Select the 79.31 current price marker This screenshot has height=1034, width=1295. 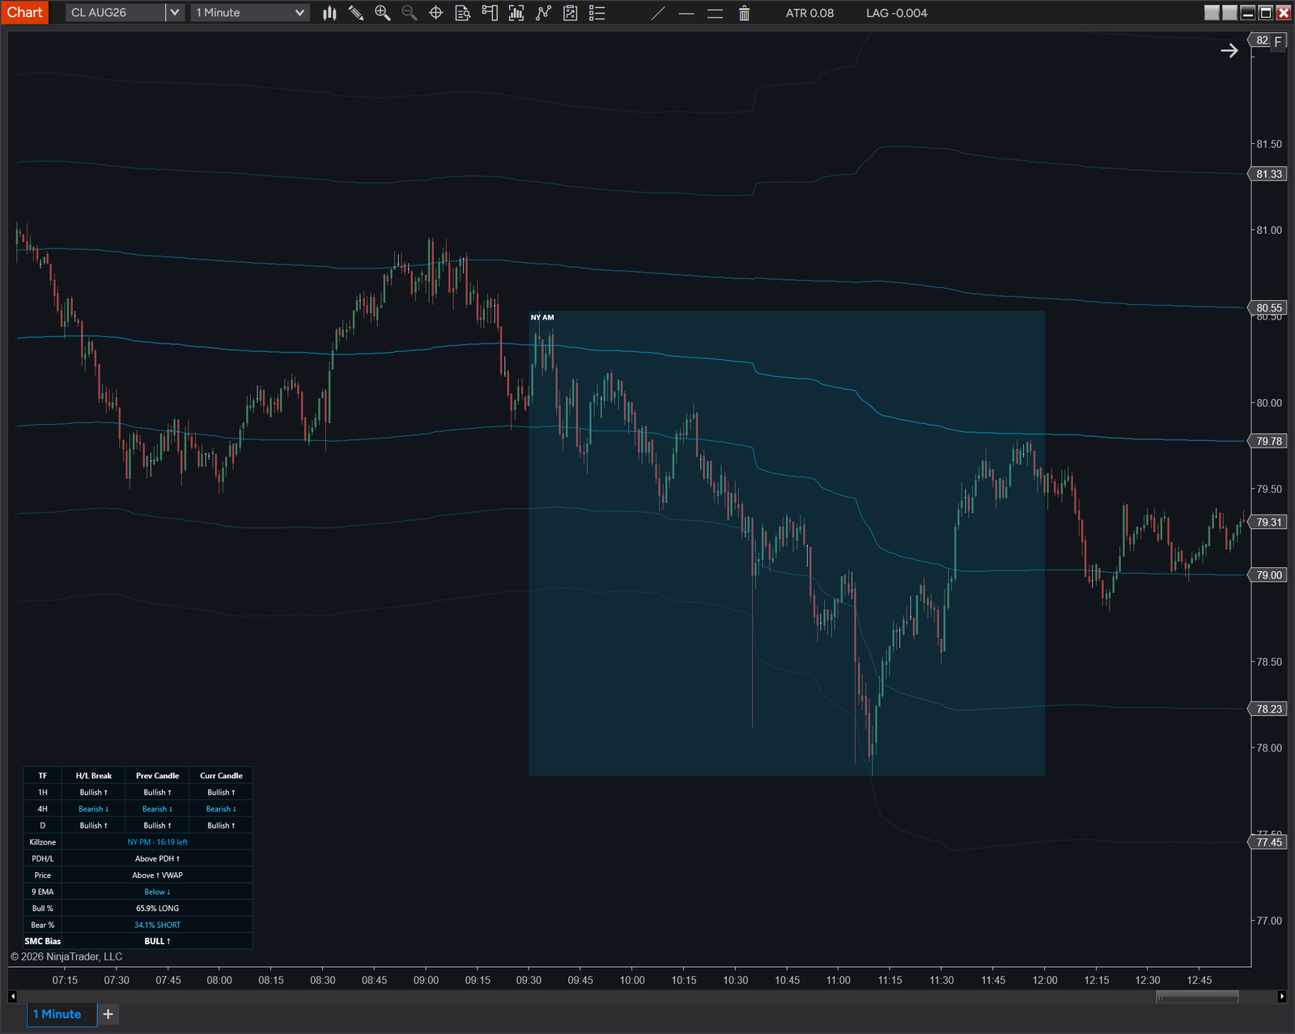pyautogui.click(x=1269, y=522)
